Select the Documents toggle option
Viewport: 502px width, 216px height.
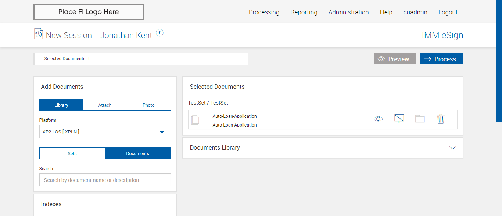tap(138, 153)
